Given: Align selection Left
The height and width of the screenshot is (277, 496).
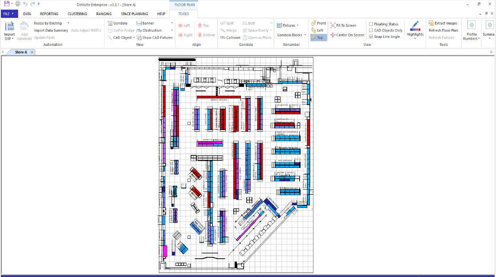Looking at the screenshot, I should pyautogui.click(x=184, y=25).
